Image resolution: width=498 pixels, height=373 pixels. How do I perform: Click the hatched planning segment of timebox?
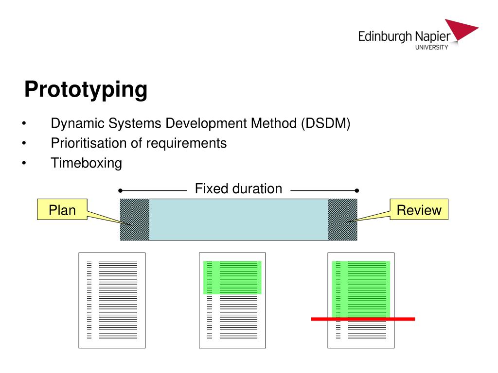(x=135, y=220)
